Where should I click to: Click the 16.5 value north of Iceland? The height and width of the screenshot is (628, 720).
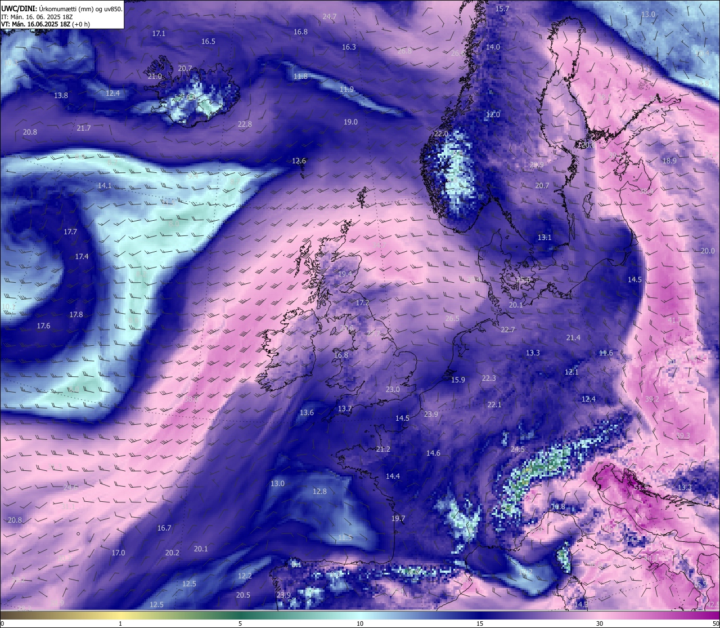[208, 41]
